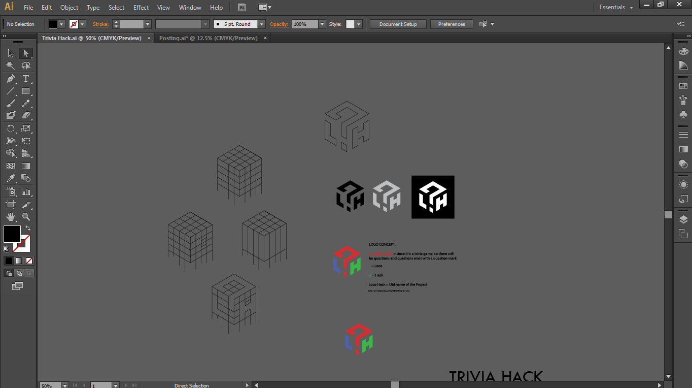Launch Adobe Bridge with Br button
The image size is (692, 388).
pyautogui.click(x=243, y=8)
